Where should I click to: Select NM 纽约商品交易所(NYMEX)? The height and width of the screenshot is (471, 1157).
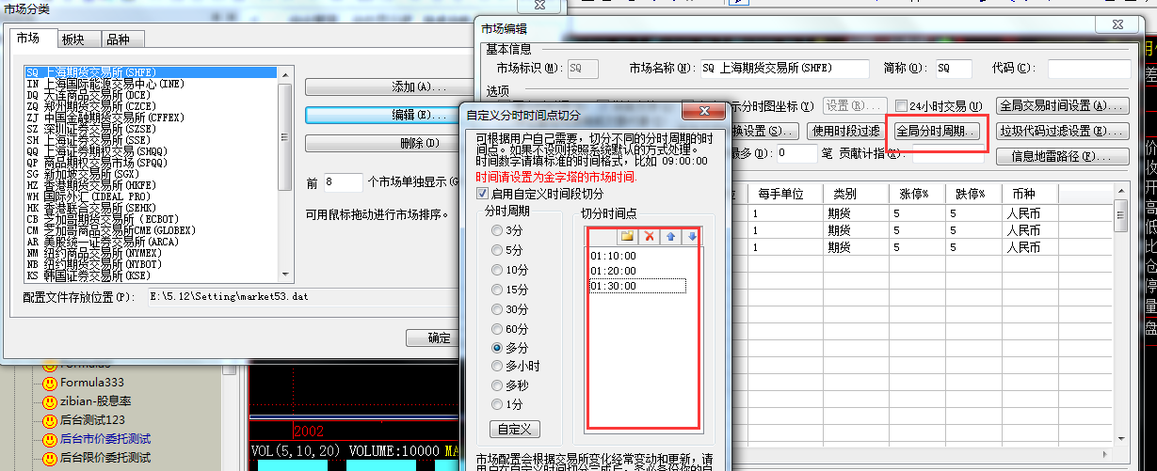click(x=151, y=253)
